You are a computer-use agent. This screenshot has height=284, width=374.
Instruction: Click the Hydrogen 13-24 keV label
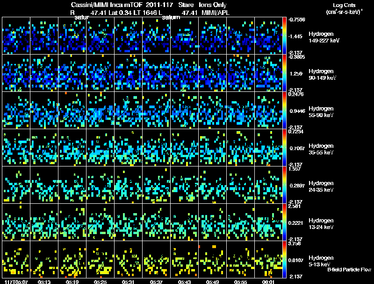[x=321, y=224]
